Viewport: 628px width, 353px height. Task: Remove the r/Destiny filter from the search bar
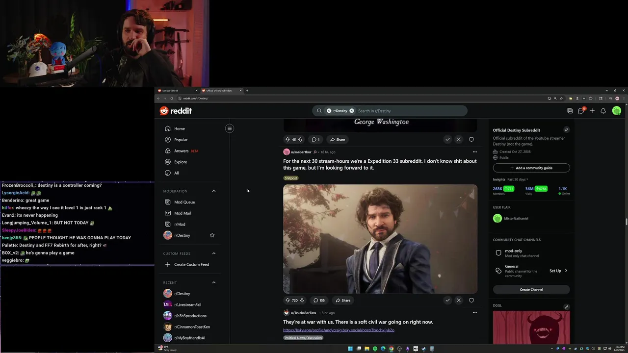click(351, 111)
